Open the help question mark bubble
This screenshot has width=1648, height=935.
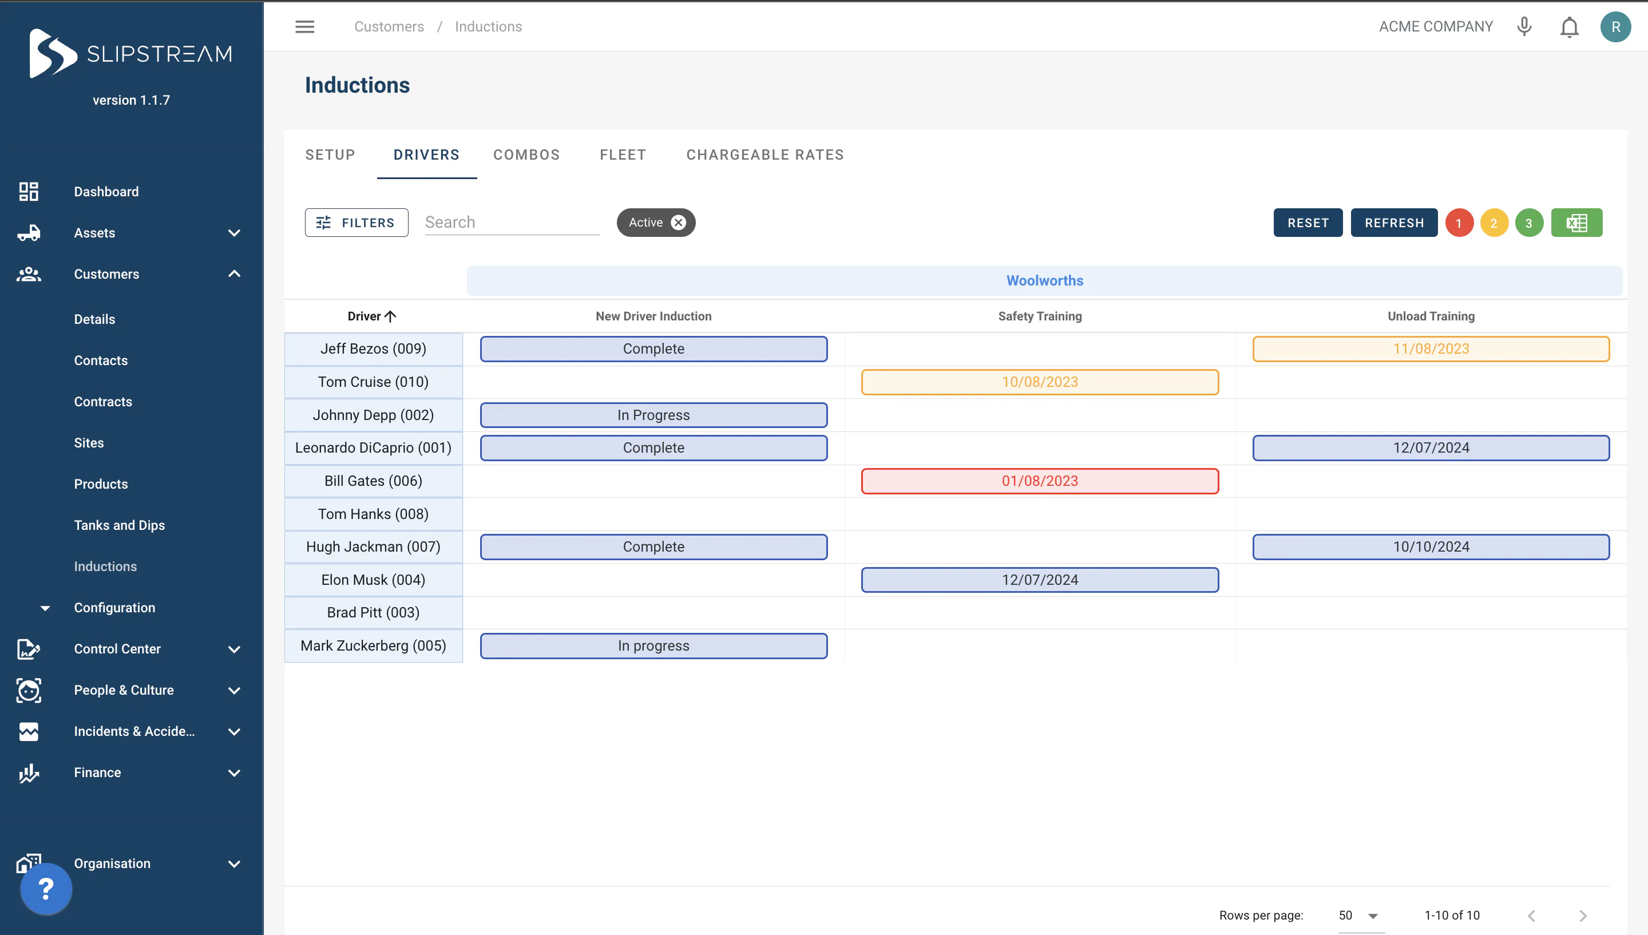(x=46, y=889)
